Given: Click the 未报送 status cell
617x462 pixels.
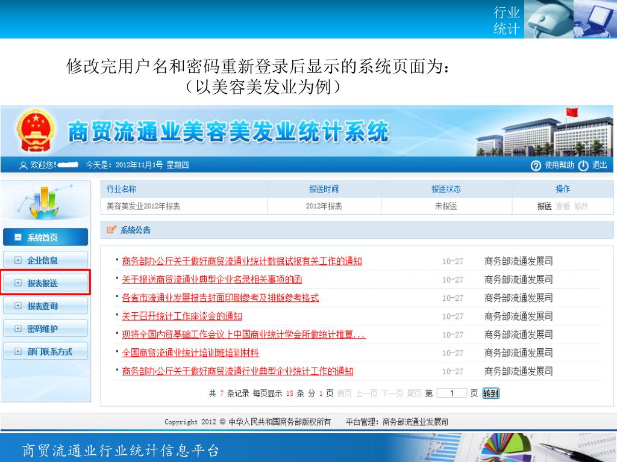Looking at the screenshot, I should (446, 206).
